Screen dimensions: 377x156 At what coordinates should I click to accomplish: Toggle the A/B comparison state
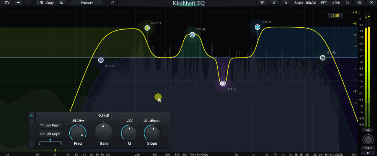[x=40, y=3]
